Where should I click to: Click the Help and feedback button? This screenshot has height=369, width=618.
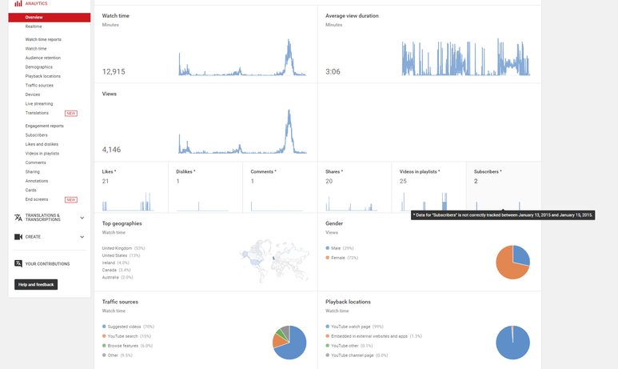coord(36,284)
